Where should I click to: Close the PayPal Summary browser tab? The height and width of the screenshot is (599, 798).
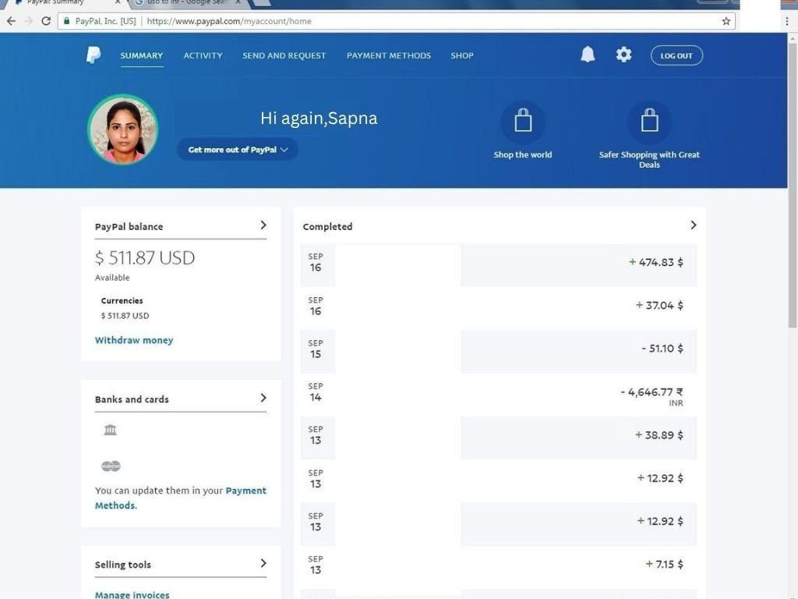pos(118,2)
